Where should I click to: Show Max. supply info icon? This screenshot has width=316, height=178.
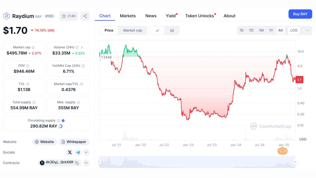(78, 102)
